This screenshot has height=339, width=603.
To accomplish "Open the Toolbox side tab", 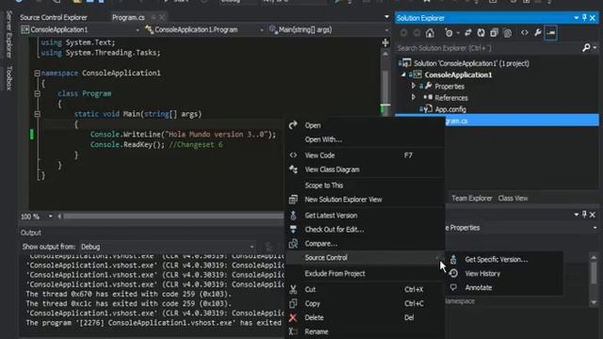I will pyautogui.click(x=9, y=78).
